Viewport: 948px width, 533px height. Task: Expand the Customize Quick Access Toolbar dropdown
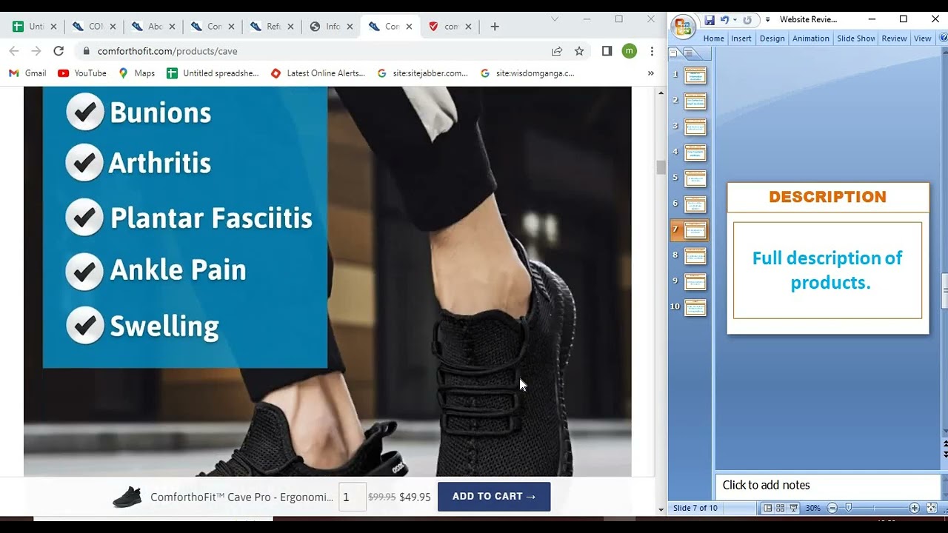coord(767,20)
